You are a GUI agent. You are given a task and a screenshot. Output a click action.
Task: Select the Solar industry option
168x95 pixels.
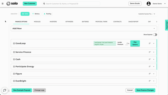pos(25,14)
